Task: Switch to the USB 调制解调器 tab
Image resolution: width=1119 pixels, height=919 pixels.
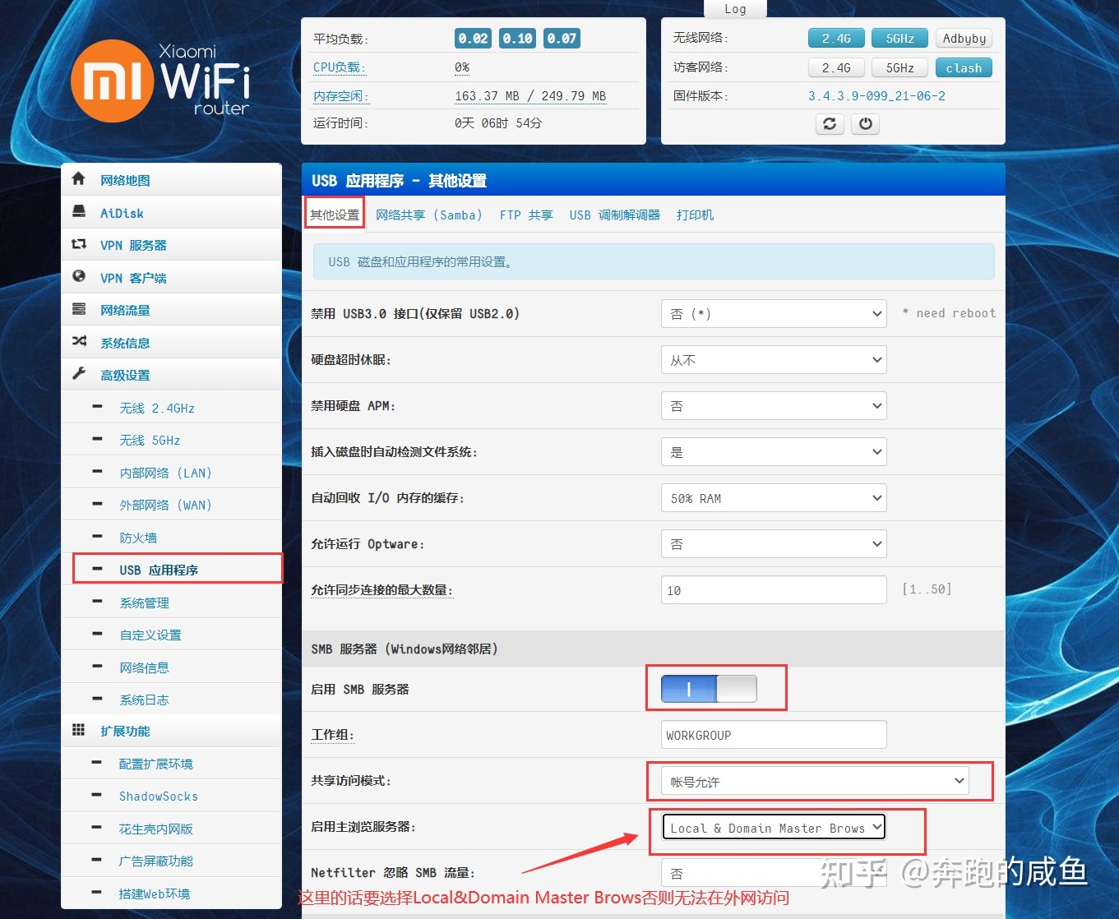Action: coord(615,215)
